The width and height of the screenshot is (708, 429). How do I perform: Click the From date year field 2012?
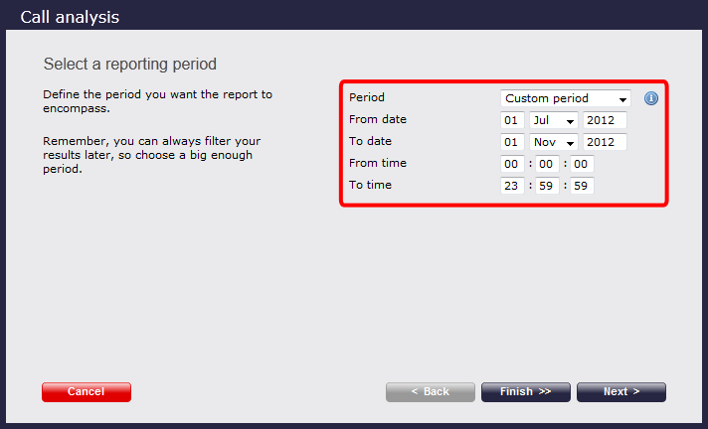605,120
